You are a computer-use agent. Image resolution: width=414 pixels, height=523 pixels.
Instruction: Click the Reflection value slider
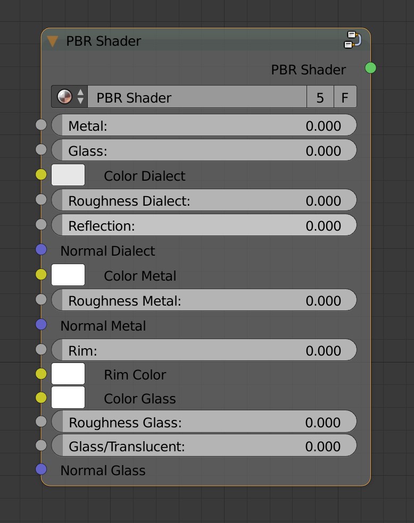(x=204, y=225)
